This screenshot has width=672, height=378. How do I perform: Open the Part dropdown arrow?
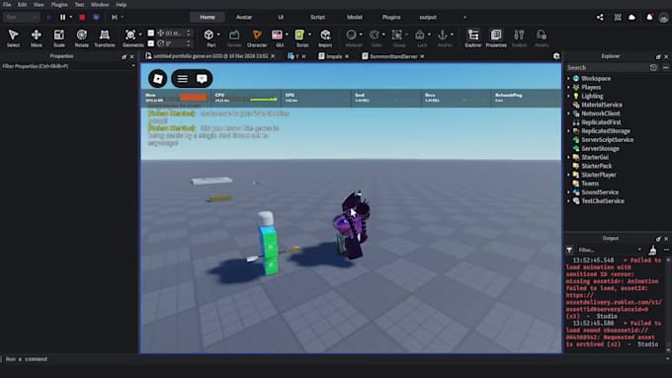(218, 35)
